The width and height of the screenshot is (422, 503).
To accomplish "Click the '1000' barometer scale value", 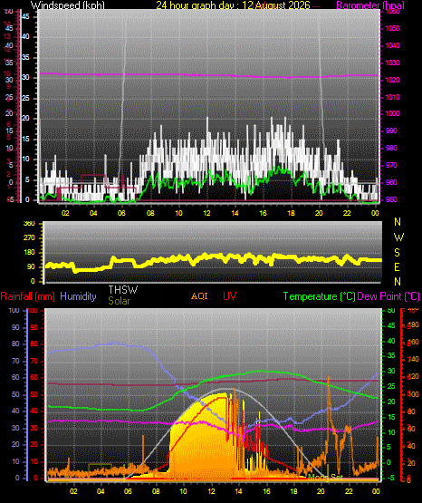I will [392, 114].
